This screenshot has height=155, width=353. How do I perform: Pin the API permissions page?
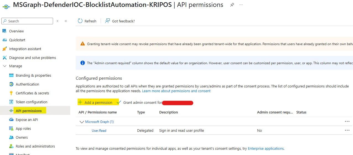coord(232,5)
